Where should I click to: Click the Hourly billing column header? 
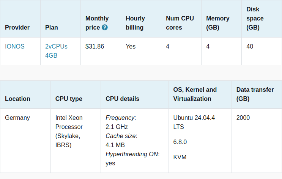(135, 23)
